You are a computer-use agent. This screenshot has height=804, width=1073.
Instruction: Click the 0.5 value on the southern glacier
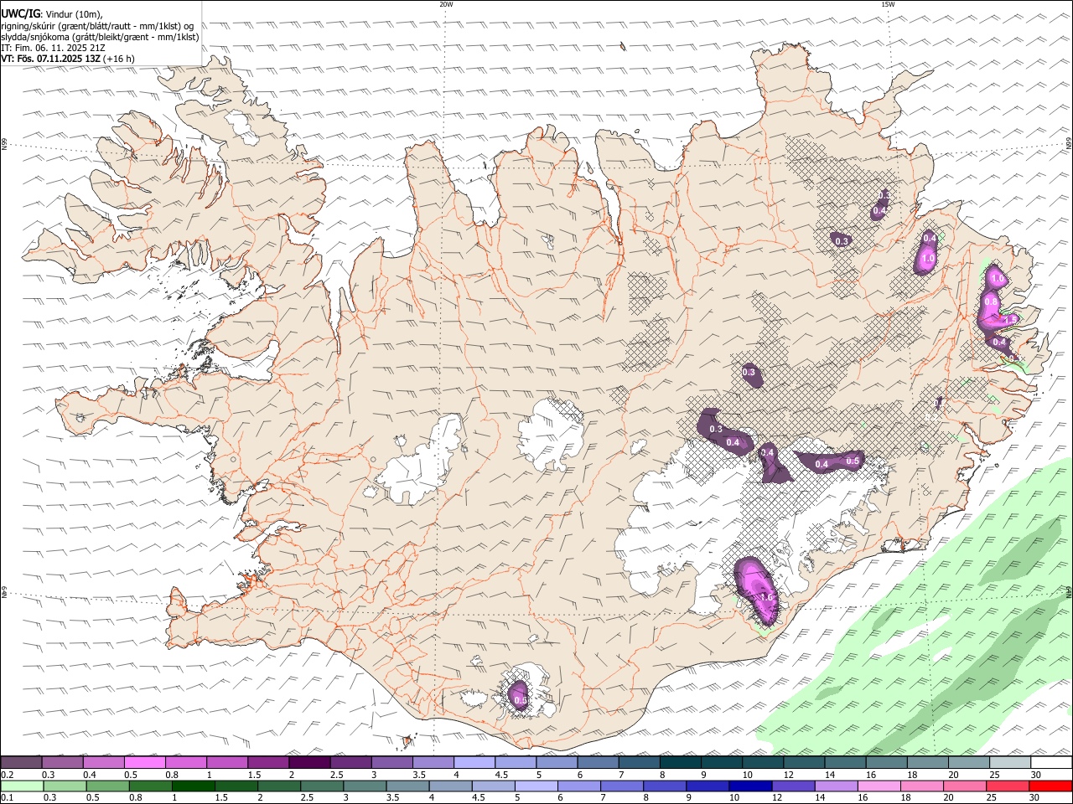pyautogui.click(x=520, y=700)
